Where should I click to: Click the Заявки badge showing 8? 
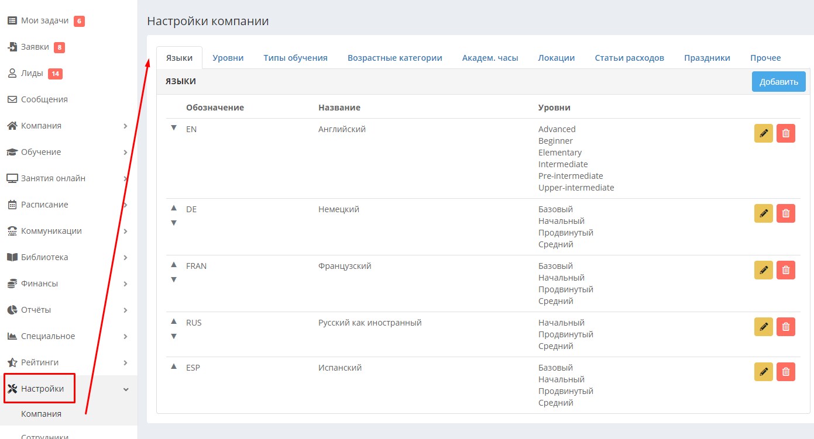pos(59,47)
